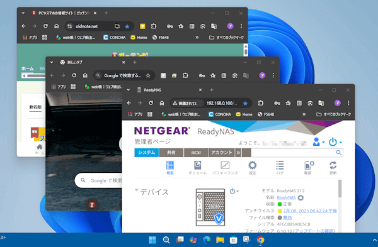The image size is (378, 247).
Task: Open device power dropdown next to NAS image
Action: [x=234, y=191]
